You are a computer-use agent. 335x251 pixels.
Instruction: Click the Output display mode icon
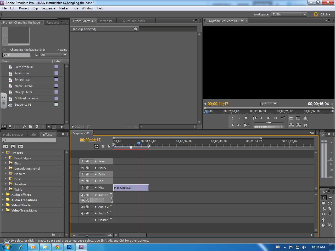click(x=305, y=118)
